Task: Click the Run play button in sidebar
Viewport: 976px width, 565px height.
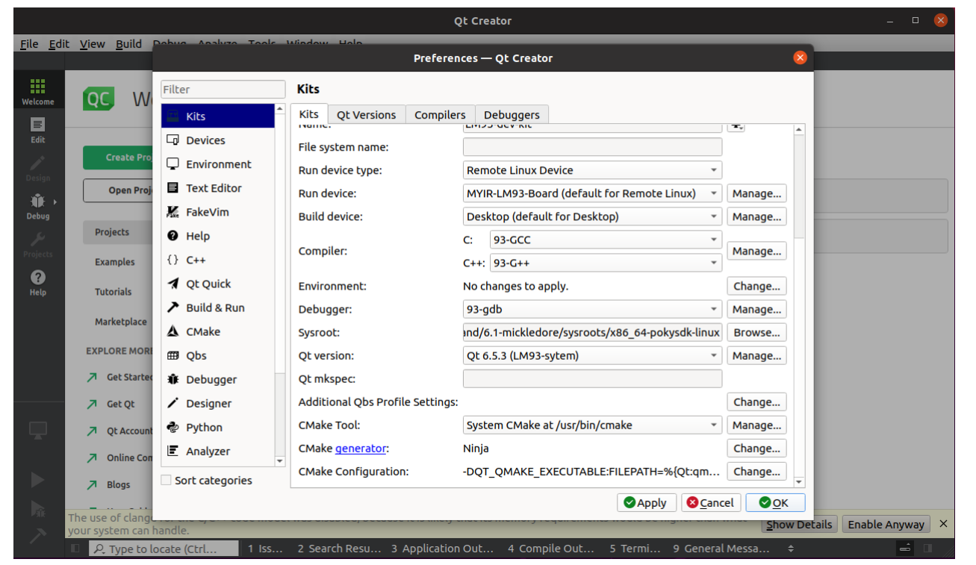Action: click(x=37, y=479)
